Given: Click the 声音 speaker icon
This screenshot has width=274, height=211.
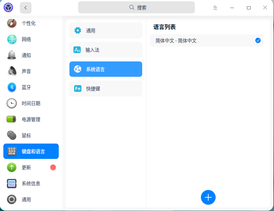Looking at the screenshot, I should pyautogui.click(x=12, y=71).
